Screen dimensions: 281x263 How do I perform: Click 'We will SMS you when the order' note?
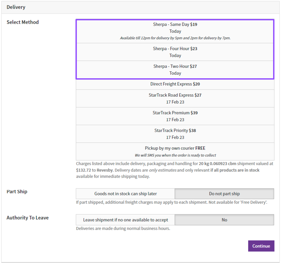[x=175, y=155]
